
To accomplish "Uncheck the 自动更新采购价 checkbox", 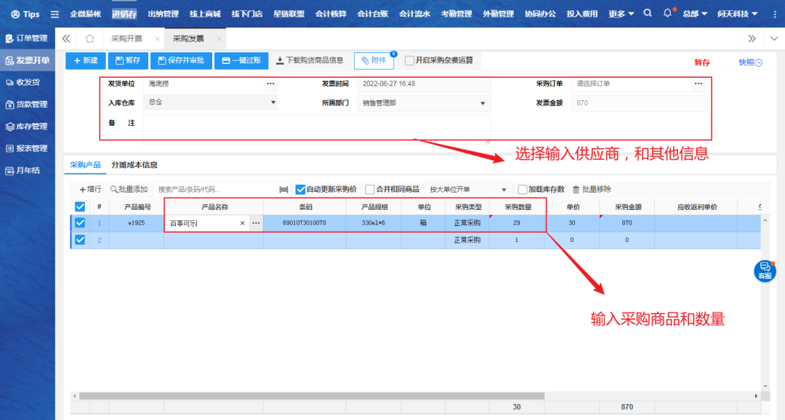I will (301, 190).
